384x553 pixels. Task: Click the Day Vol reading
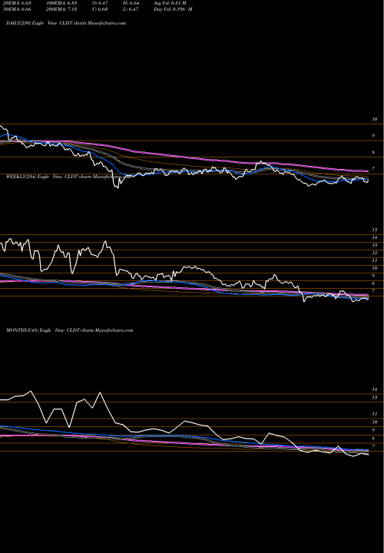coord(173,9)
